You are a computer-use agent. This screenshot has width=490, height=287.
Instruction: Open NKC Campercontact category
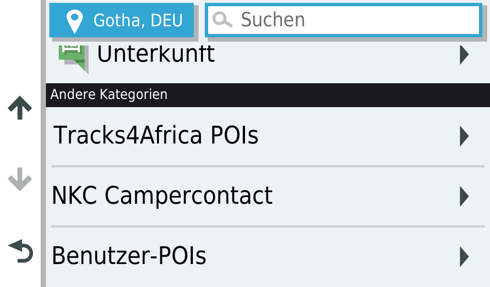pos(162,196)
